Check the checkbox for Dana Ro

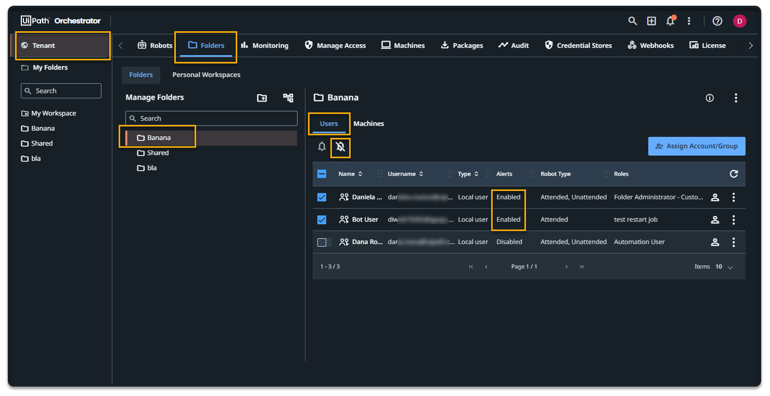point(322,241)
